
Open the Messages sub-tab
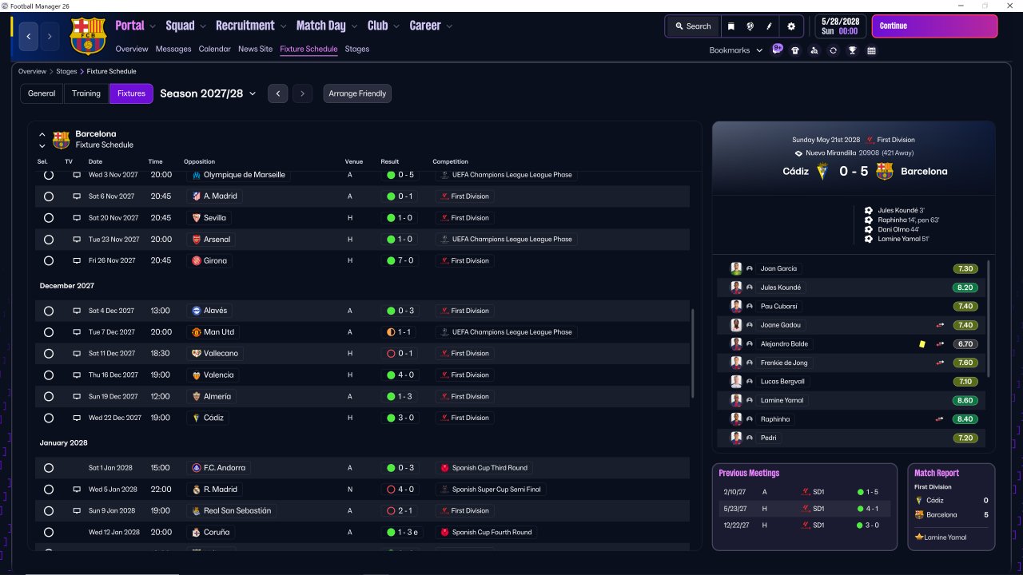[173, 49]
